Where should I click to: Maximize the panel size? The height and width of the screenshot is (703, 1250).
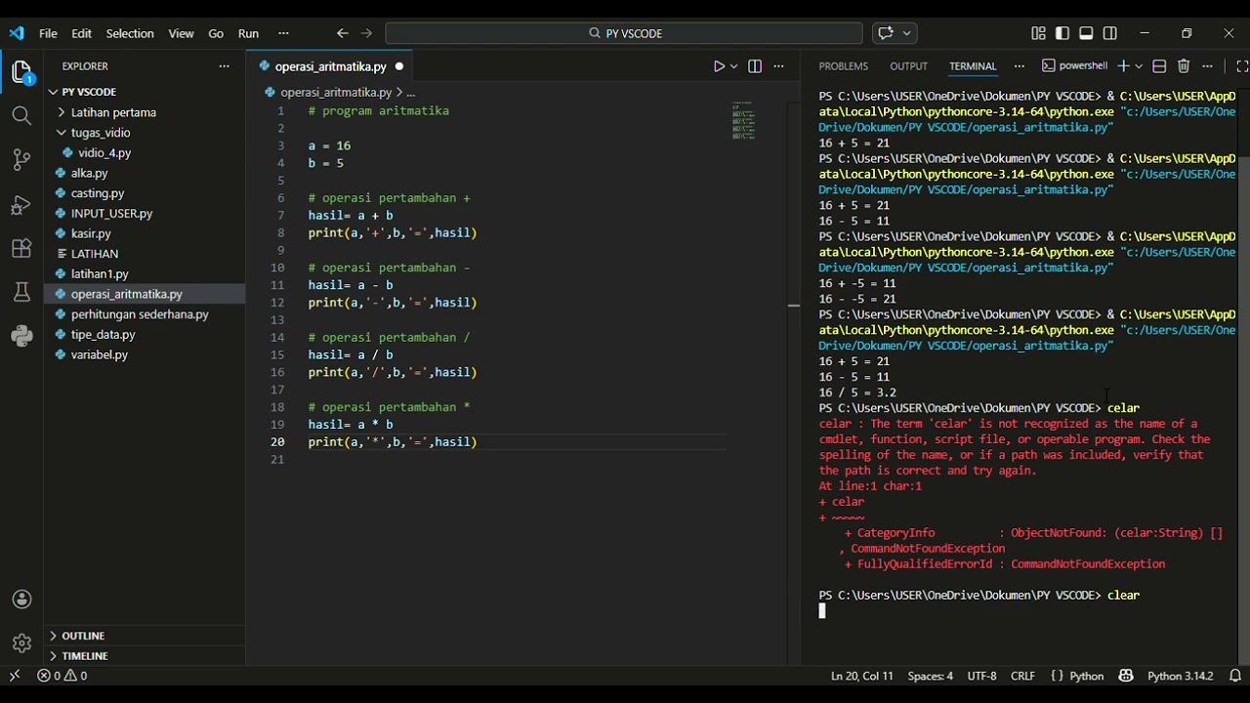coord(1241,66)
